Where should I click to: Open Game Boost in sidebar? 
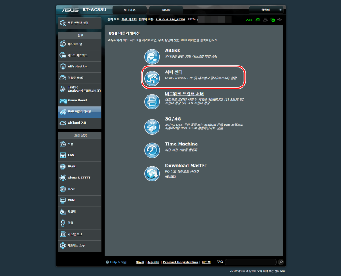click(x=79, y=101)
